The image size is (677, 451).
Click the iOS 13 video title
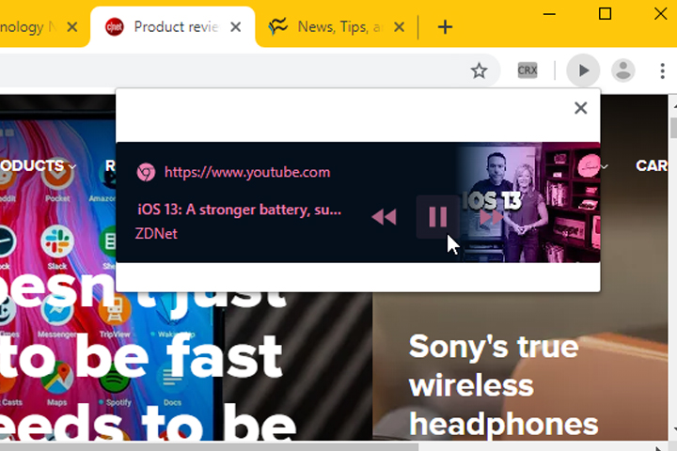[239, 210]
